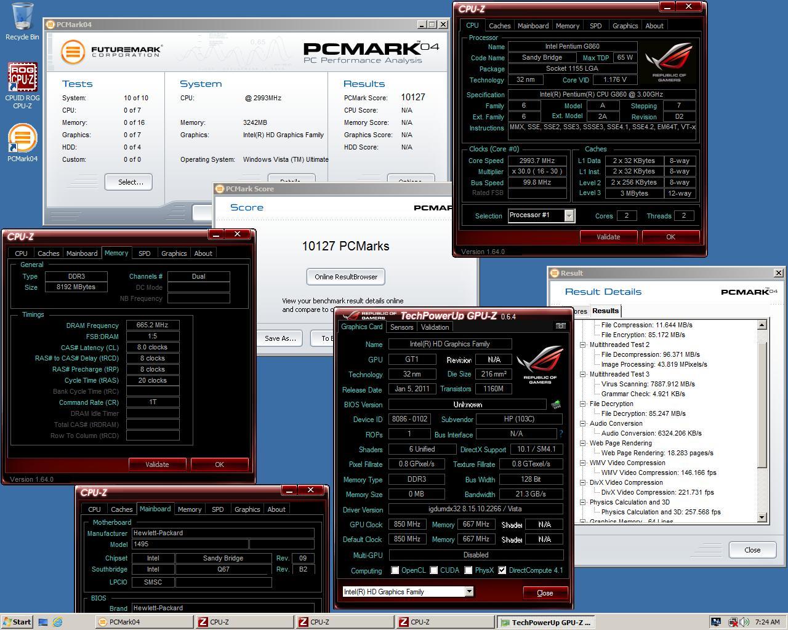Click the Result list scroll down arrow
788x630 pixels.
762,517
